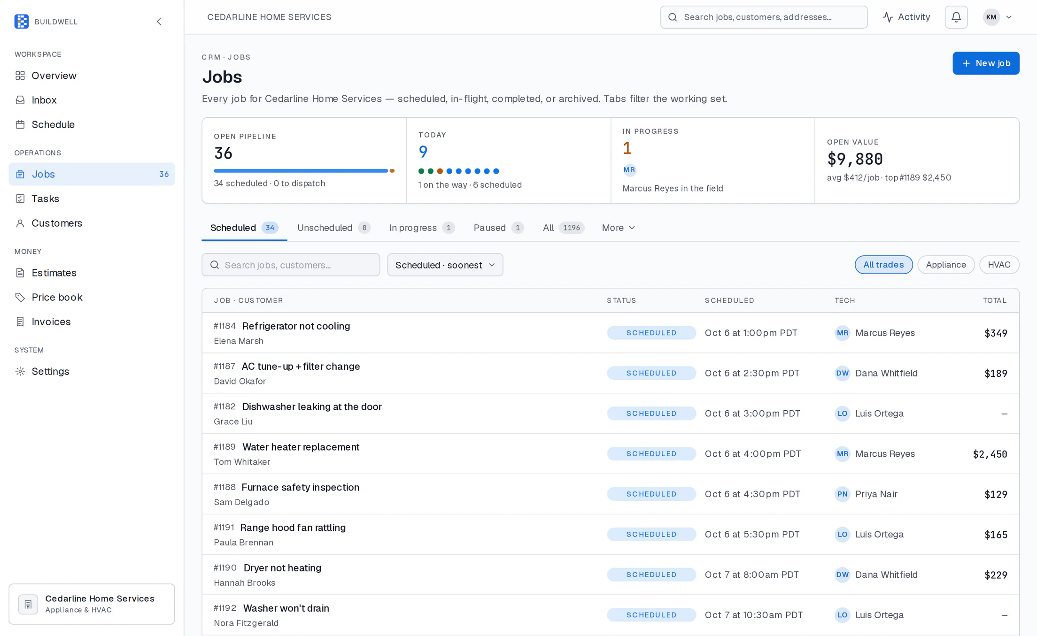The height and width of the screenshot is (636, 1037).
Task: Open notifications via the bell icon
Action: click(x=956, y=17)
